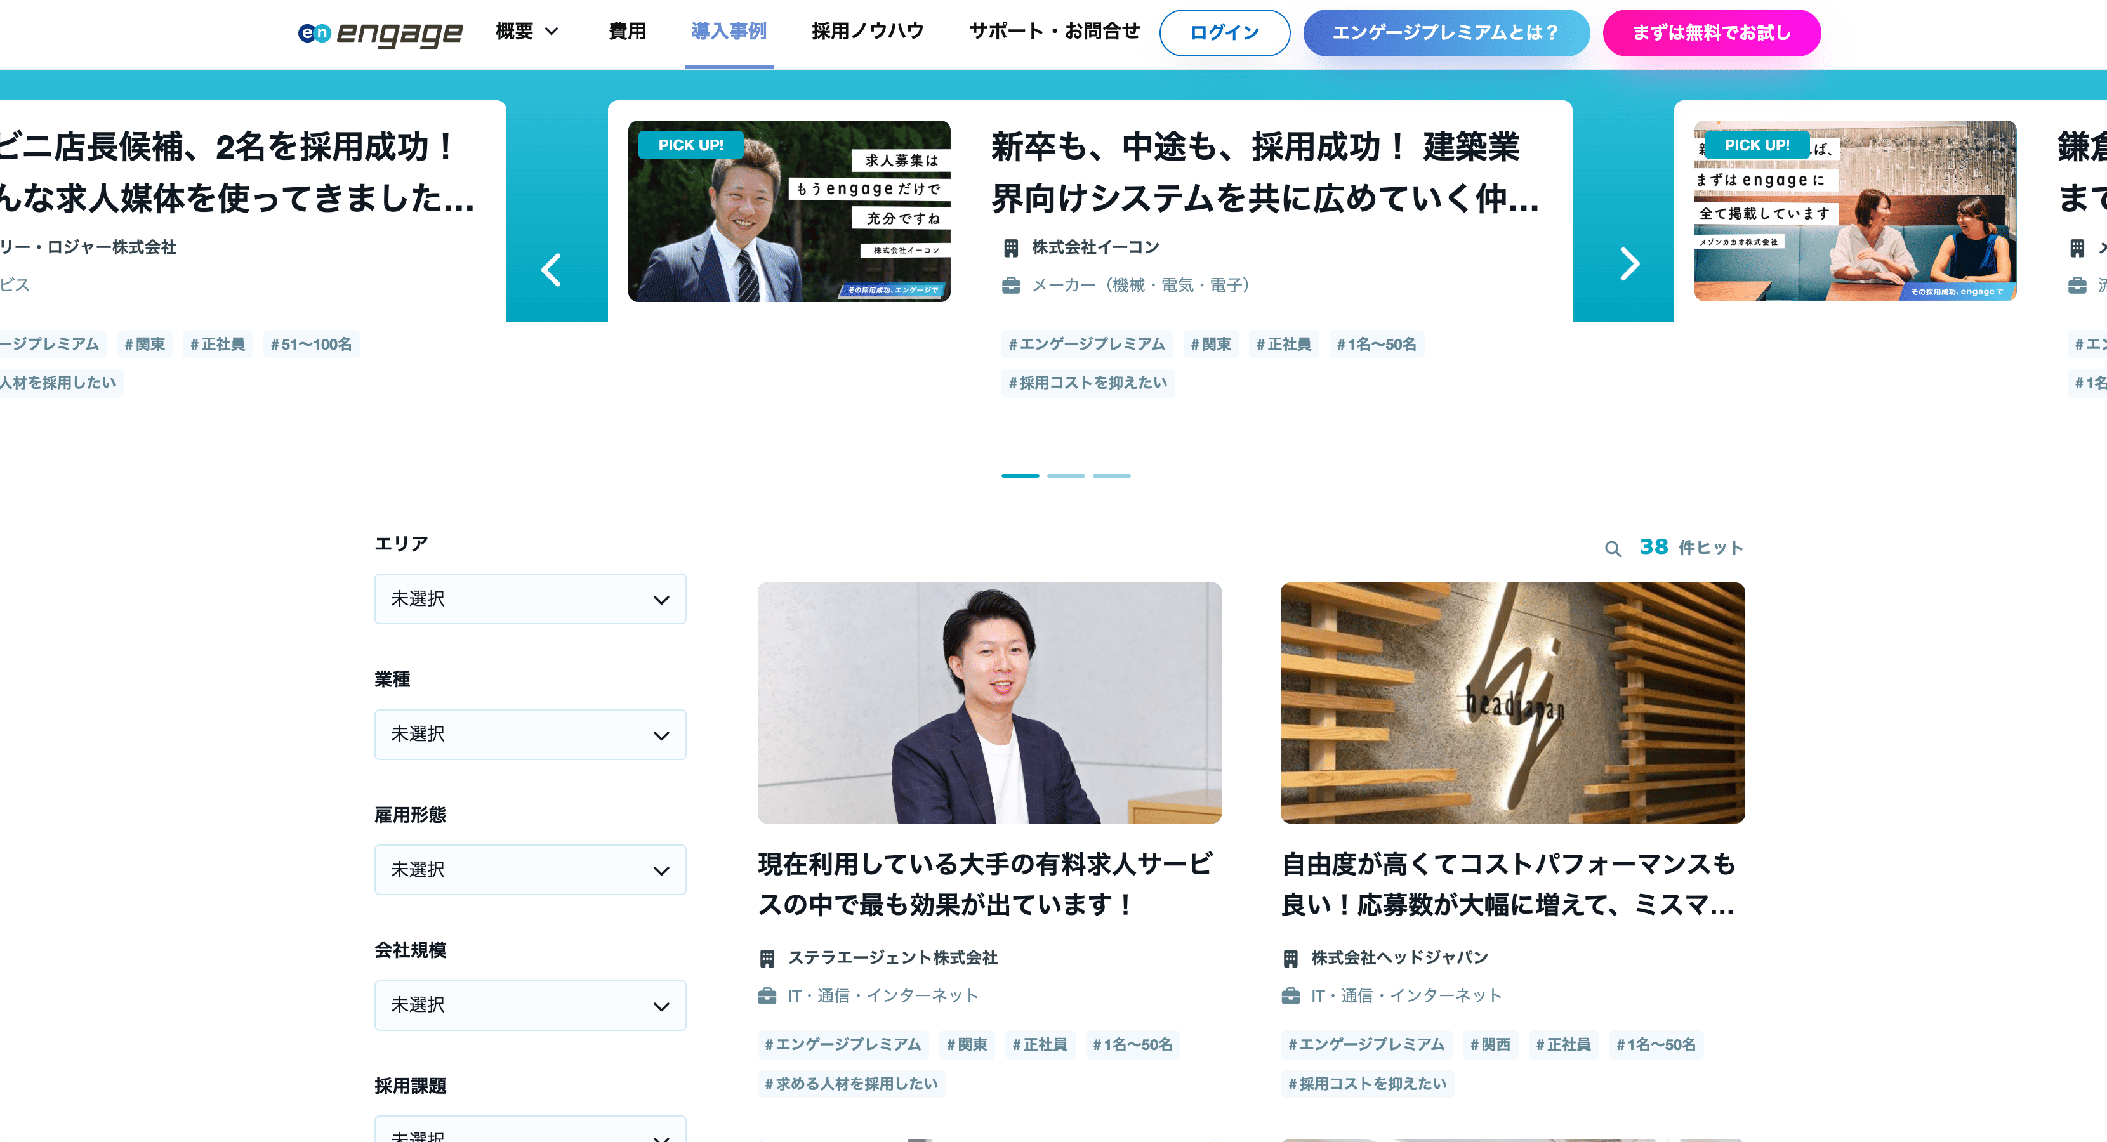Click the engage logo
This screenshot has width=2107, height=1142.
[x=380, y=33]
